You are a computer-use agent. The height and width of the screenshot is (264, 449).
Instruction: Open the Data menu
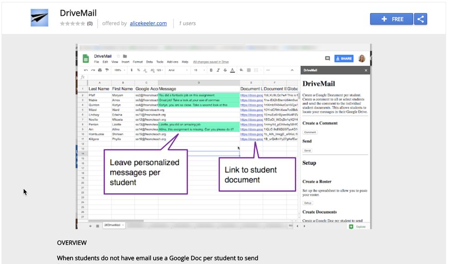point(150,62)
